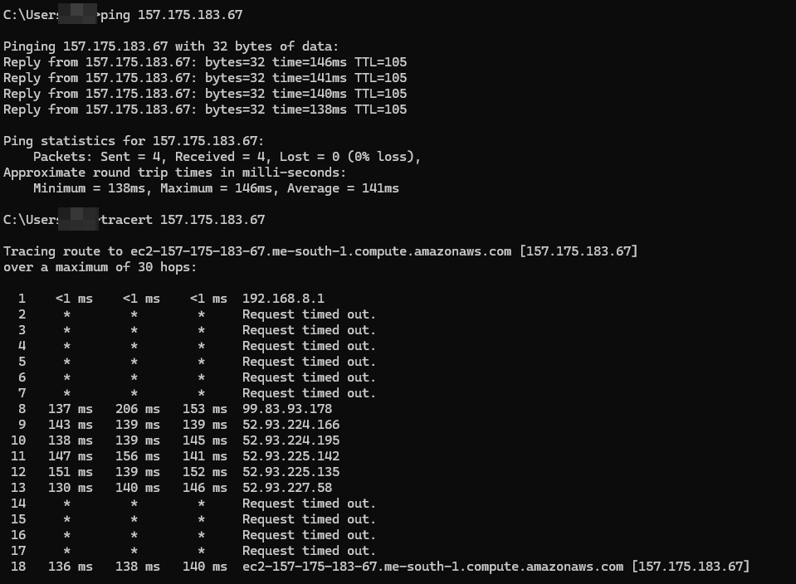
Task: Click the hop 9 address 52.93.224.166
Action: 291,425
